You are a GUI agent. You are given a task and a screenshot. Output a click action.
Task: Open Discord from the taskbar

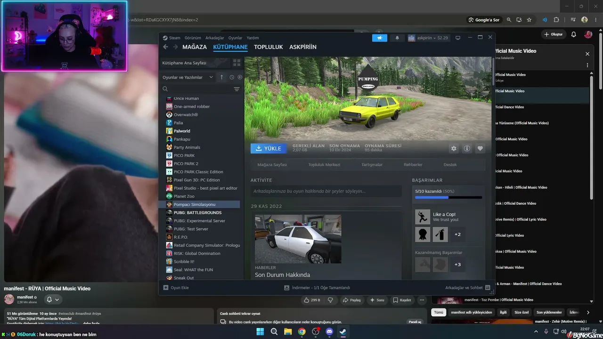click(329, 331)
